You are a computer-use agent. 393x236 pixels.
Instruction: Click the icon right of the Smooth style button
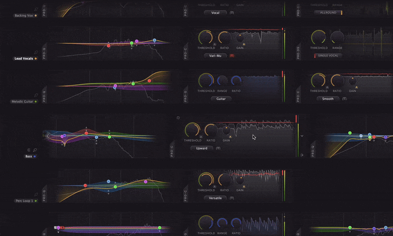point(345,98)
